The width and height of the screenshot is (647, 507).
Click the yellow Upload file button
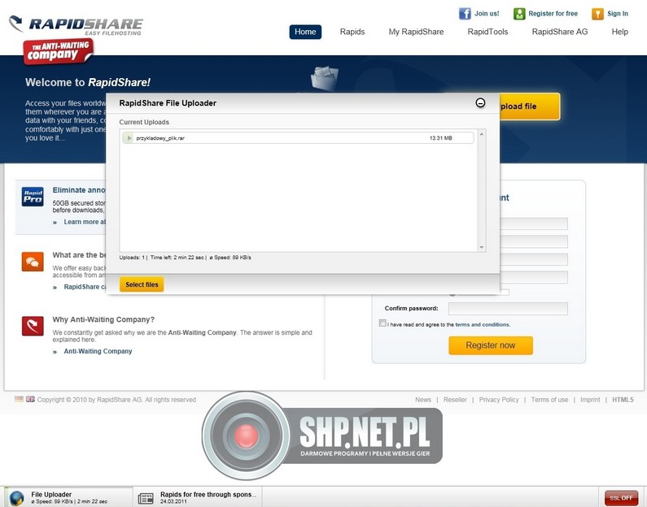pyautogui.click(x=531, y=106)
